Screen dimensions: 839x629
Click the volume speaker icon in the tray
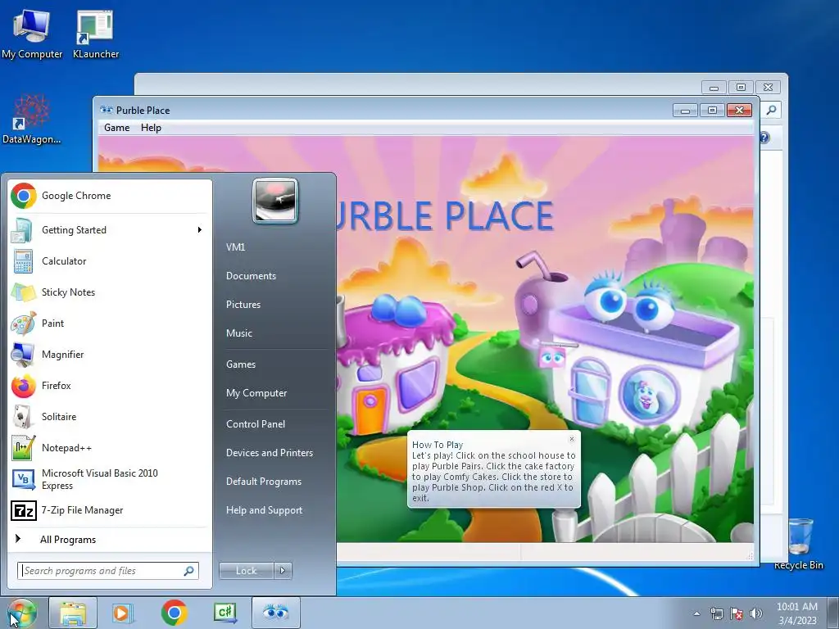756,613
